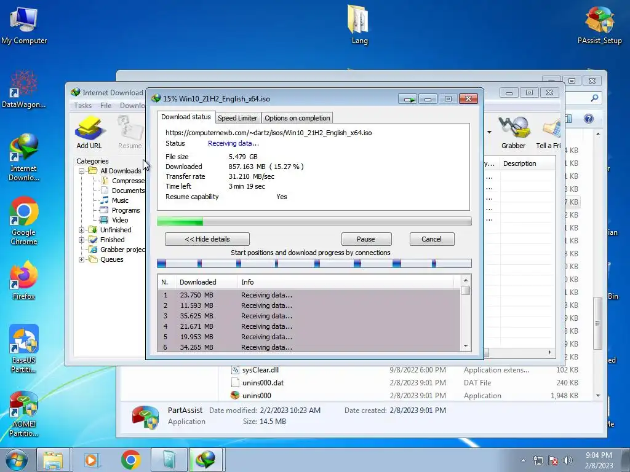Select connection row 1 with 23.750 MB
Image resolution: width=630 pixels, height=472 pixels.
(x=309, y=295)
